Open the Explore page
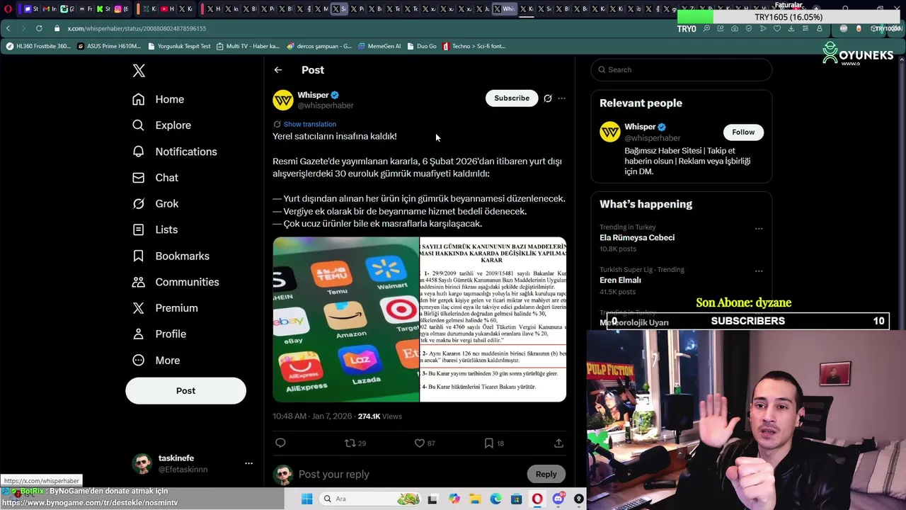The image size is (906, 510). 161,125
